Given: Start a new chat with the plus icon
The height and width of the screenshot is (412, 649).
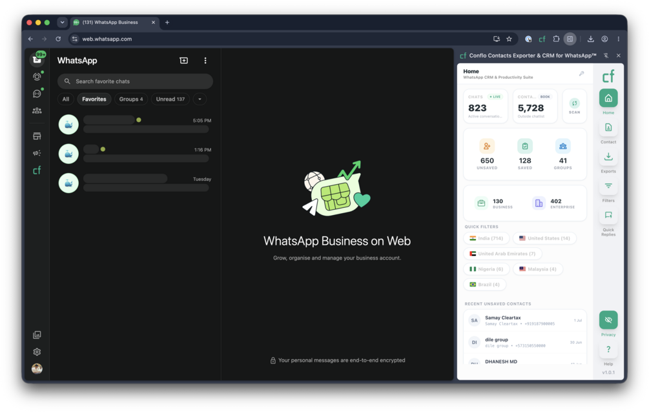Looking at the screenshot, I should coord(184,61).
